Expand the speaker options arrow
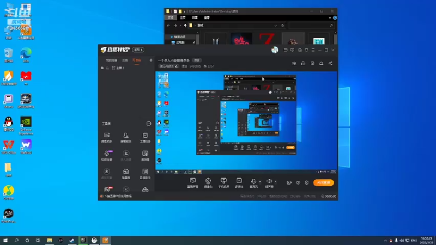The height and width of the screenshot is (245, 436). 276,182
